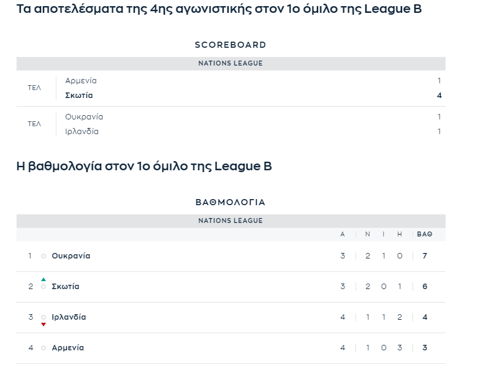The image size is (494, 373).
Task: Select Ουκρανία in the scoreboard match
Action: point(84,117)
